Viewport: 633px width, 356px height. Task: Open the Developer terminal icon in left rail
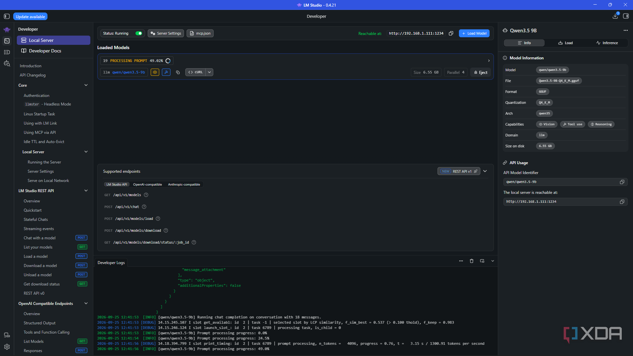point(7,41)
